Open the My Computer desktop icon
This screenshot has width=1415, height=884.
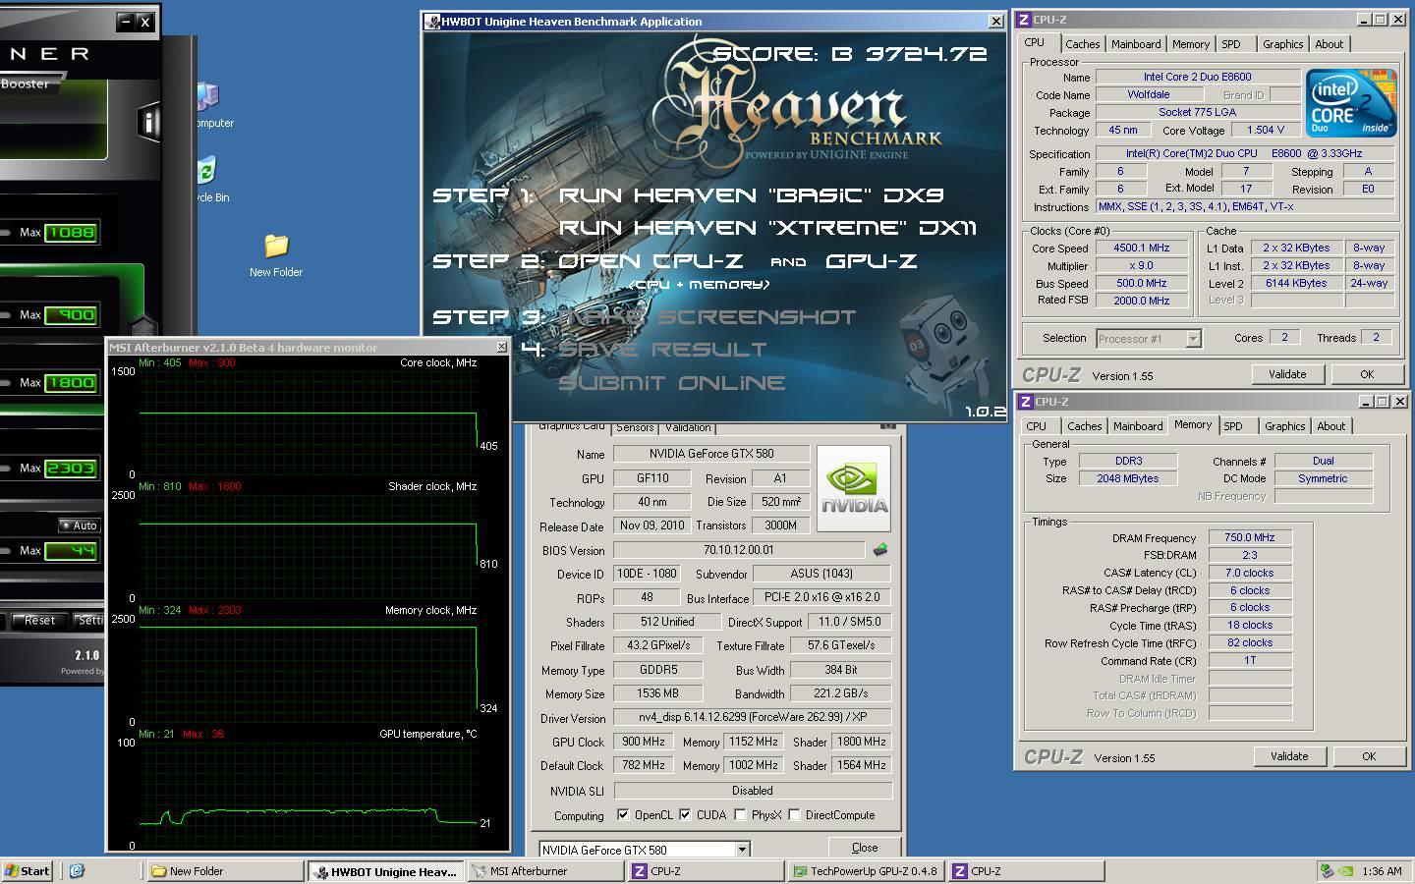[x=207, y=105]
